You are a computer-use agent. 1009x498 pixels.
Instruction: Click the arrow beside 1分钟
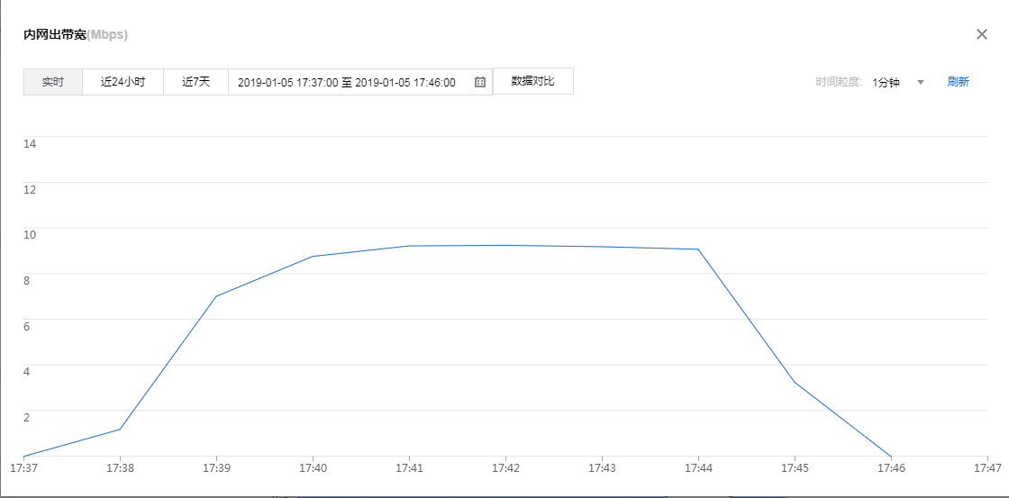(920, 82)
